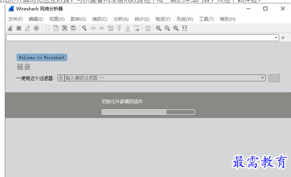Reload the capture file

73,28
